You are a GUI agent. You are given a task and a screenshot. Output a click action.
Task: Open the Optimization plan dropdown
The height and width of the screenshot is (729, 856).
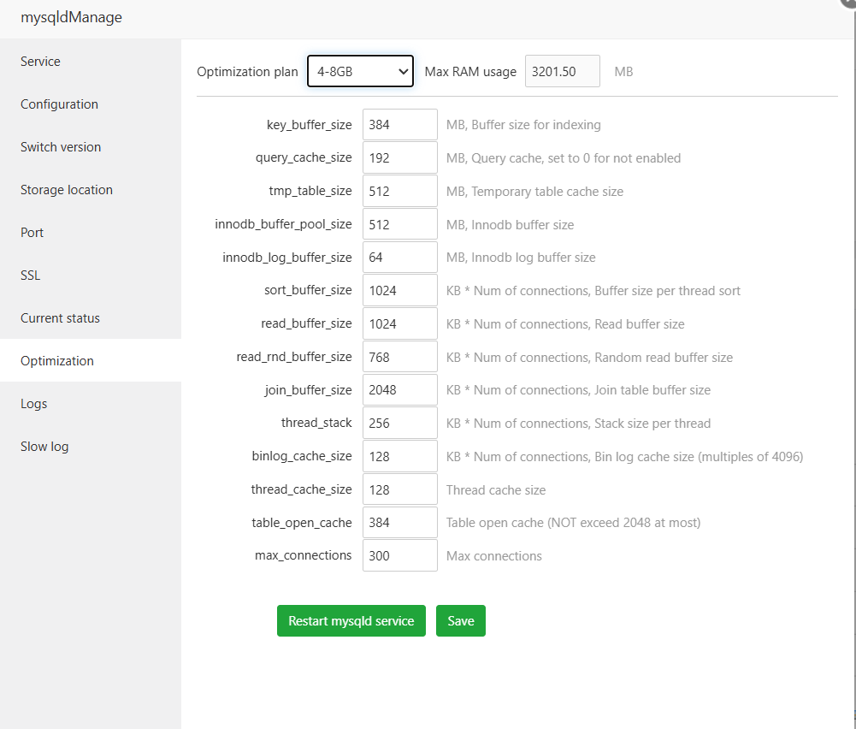click(360, 72)
